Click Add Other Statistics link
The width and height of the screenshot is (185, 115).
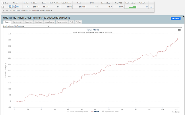20,11
